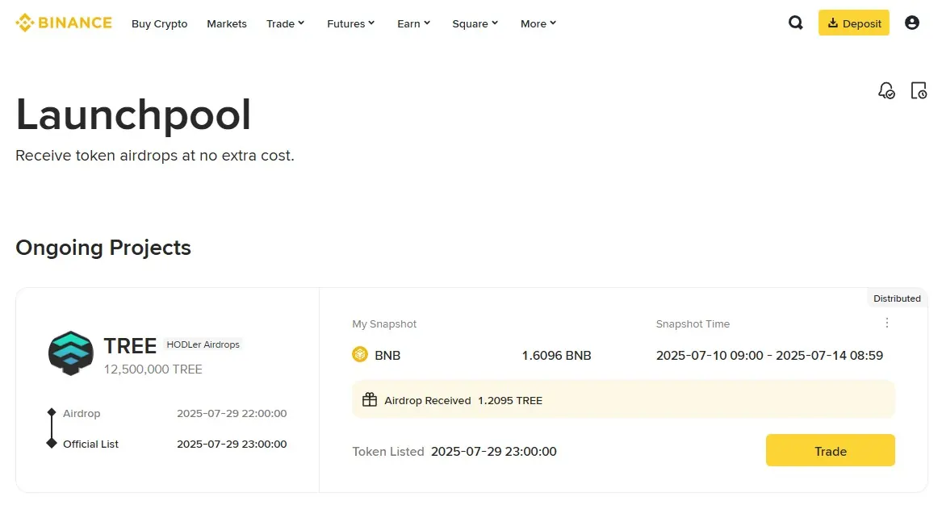The width and height of the screenshot is (942, 505).
Task: Open Buy Crypto page
Action: coord(159,23)
